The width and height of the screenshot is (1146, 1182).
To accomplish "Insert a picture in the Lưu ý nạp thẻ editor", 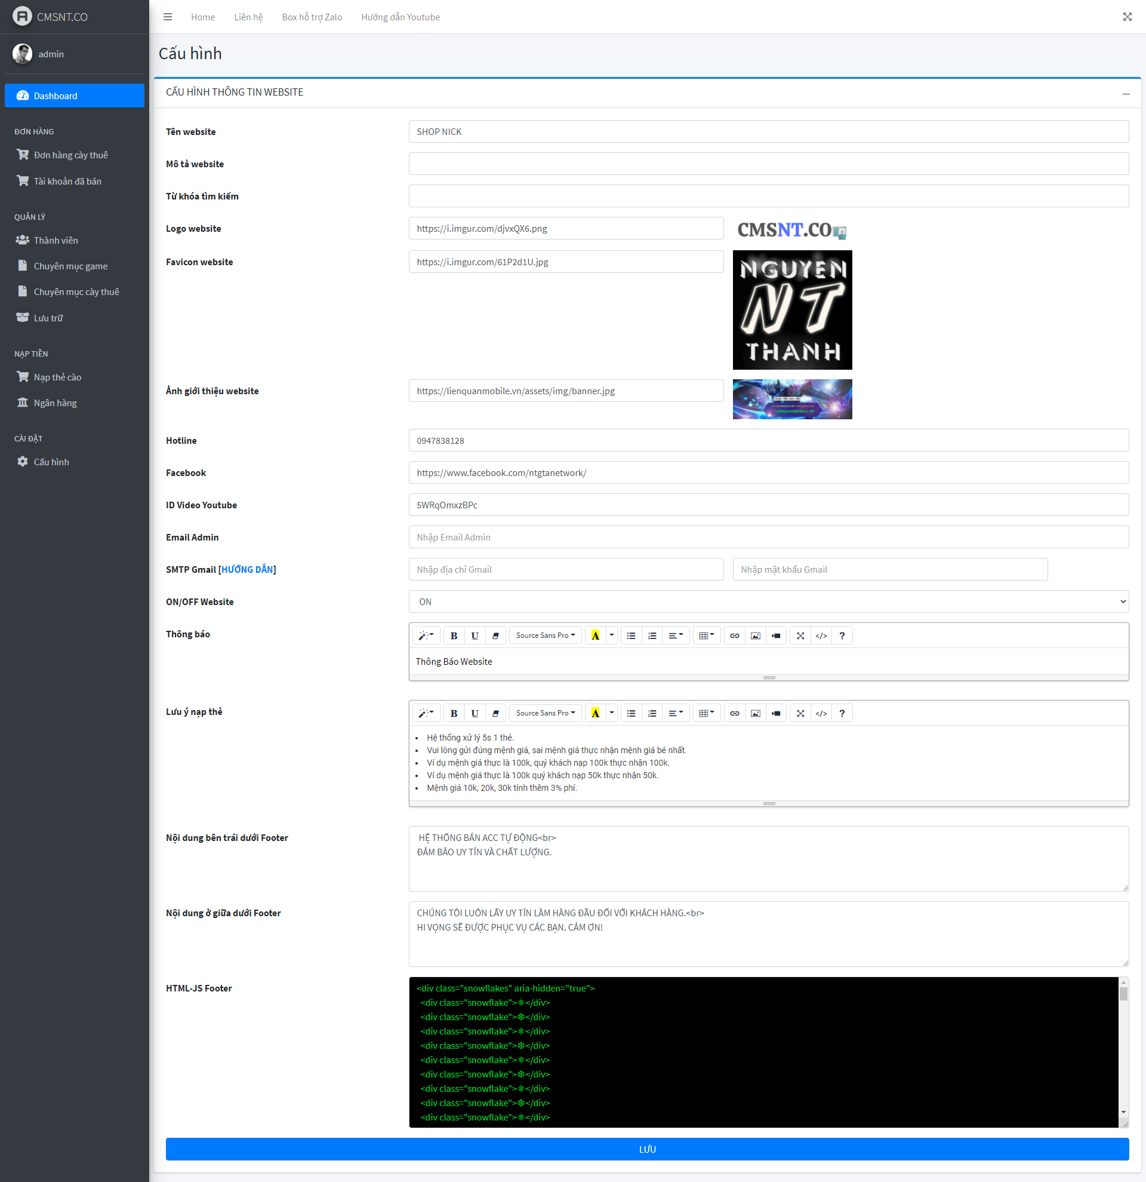I will tap(756, 713).
